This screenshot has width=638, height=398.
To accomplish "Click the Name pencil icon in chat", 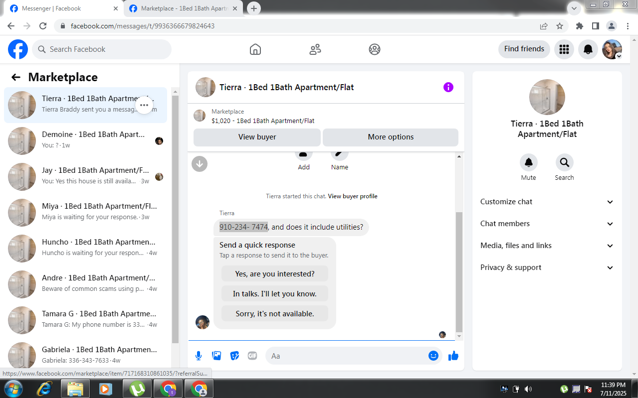I will pos(340,154).
